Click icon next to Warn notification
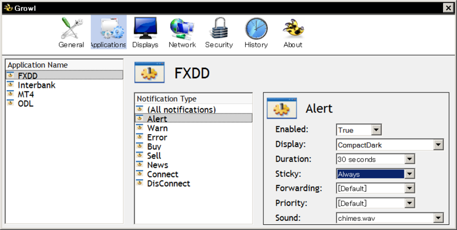This screenshot has height=230, width=457. (139, 127)
